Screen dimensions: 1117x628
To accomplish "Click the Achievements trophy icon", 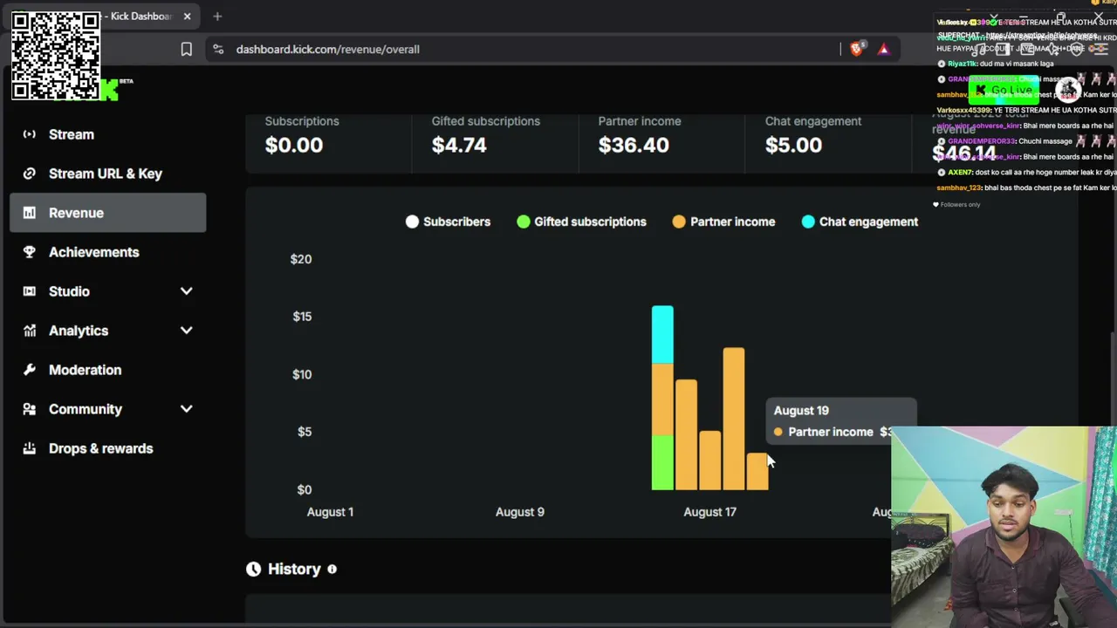I will (30, 252).
